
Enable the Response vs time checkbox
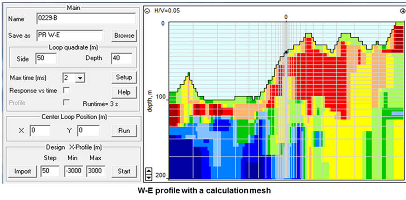click(66, 90)
